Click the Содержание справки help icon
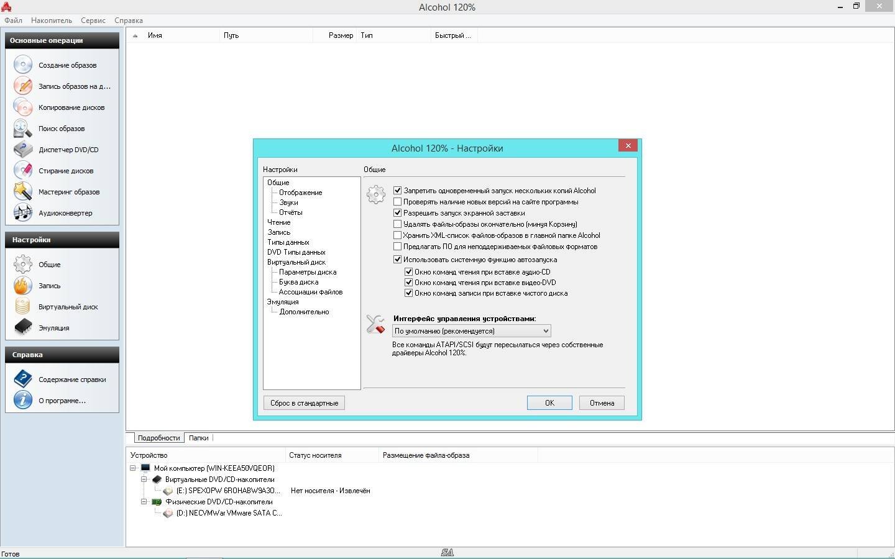This screenshot has height=559, width=895. 23,379
